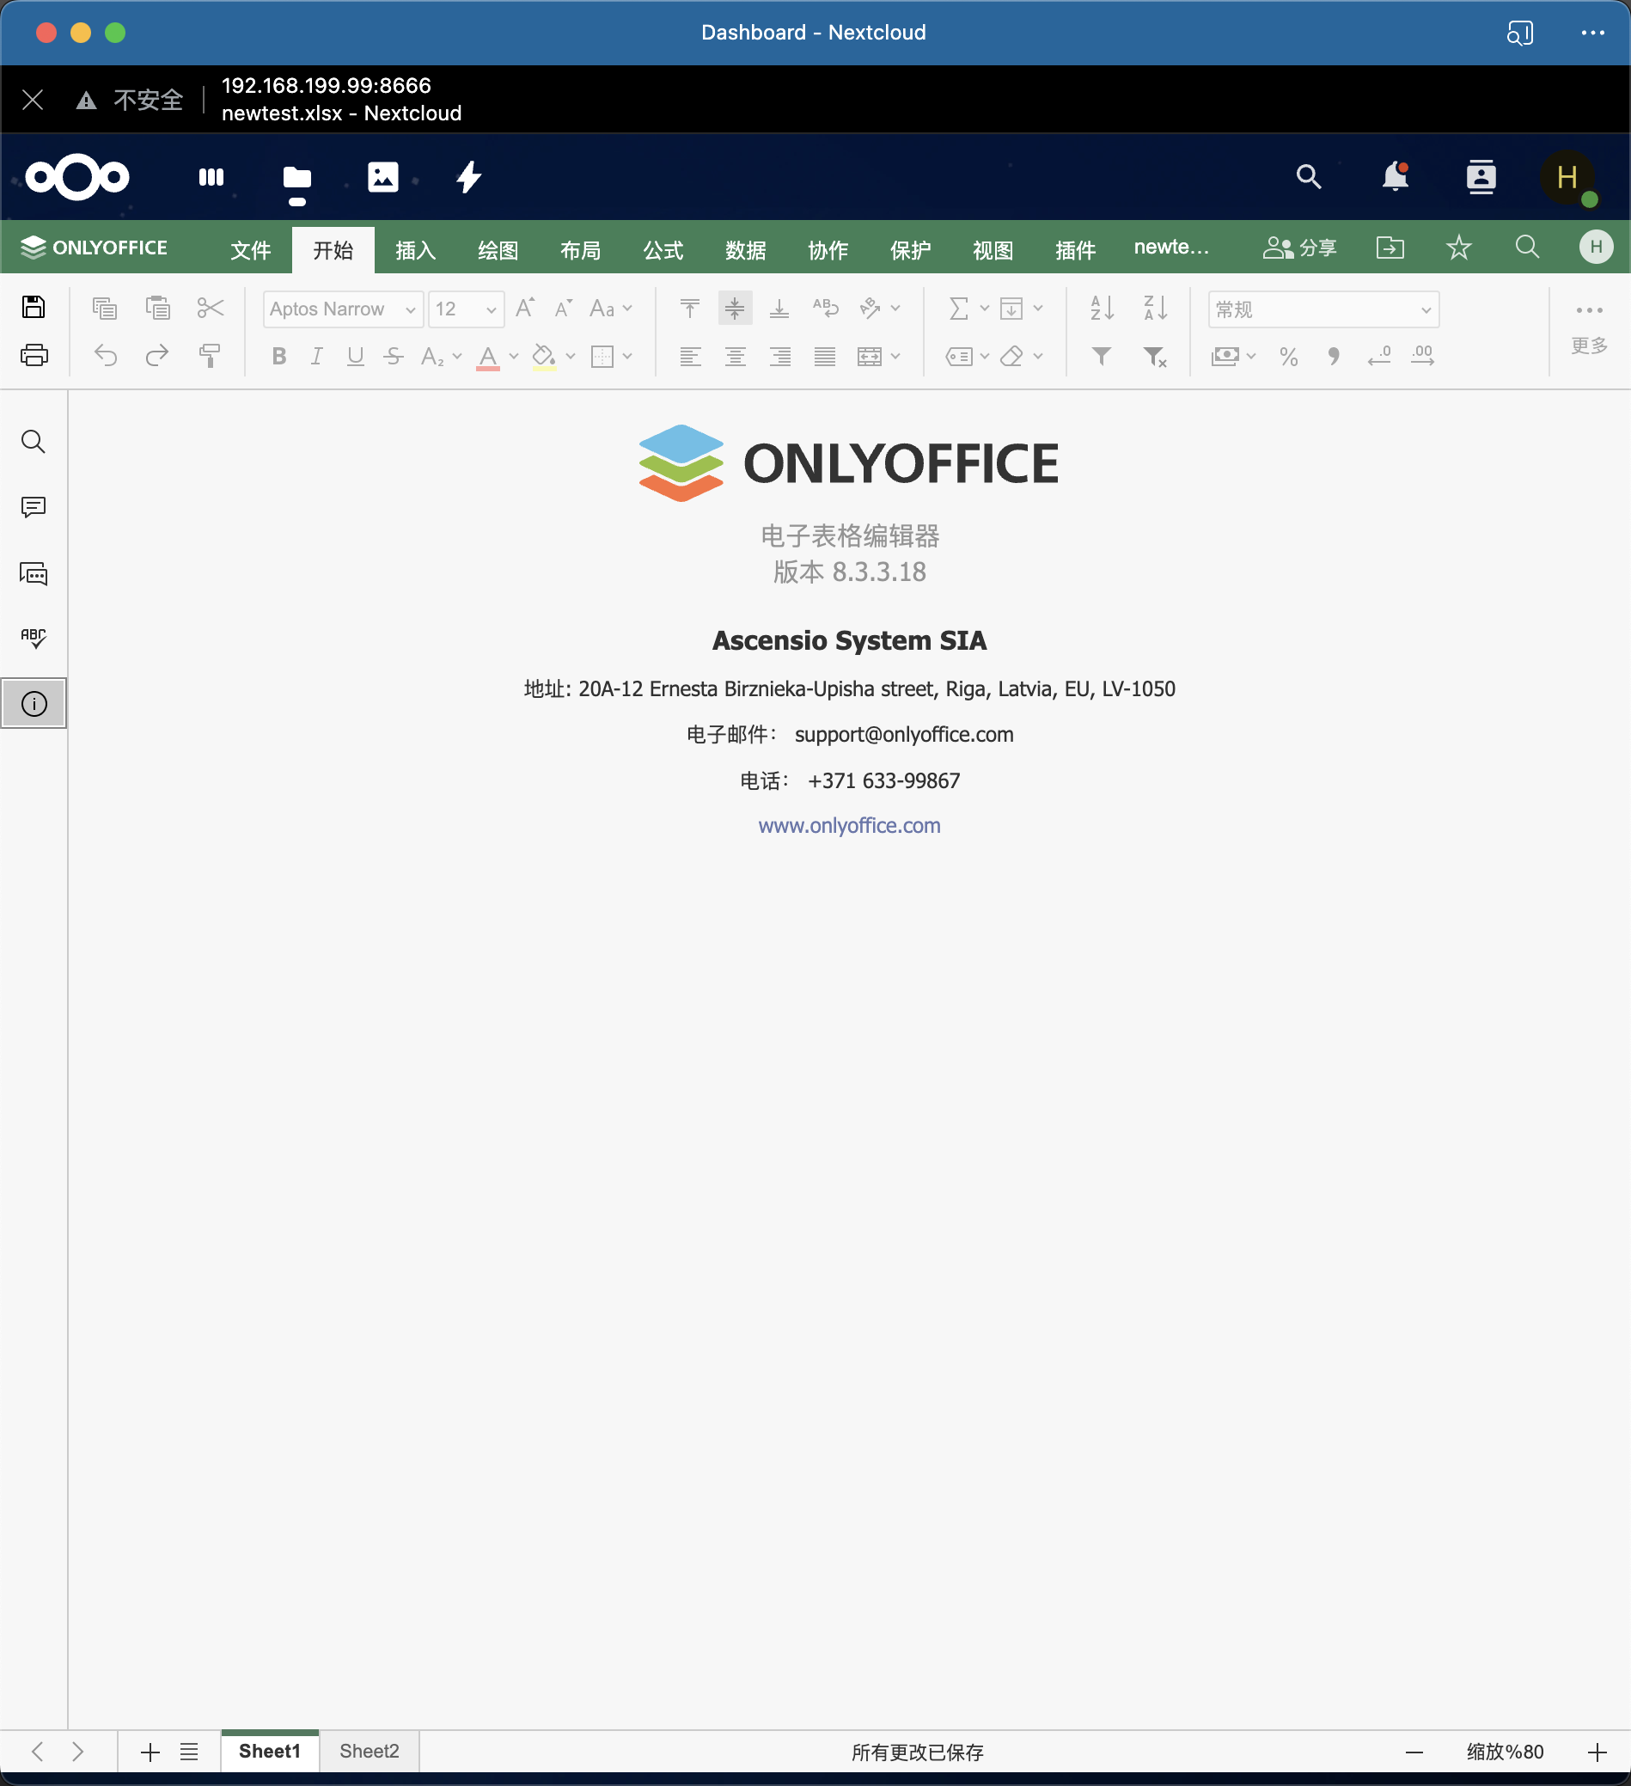Switch to the Sheet2 sheet tab
Viewport: 1631px width, 1786px height.
pos(370,1751)
